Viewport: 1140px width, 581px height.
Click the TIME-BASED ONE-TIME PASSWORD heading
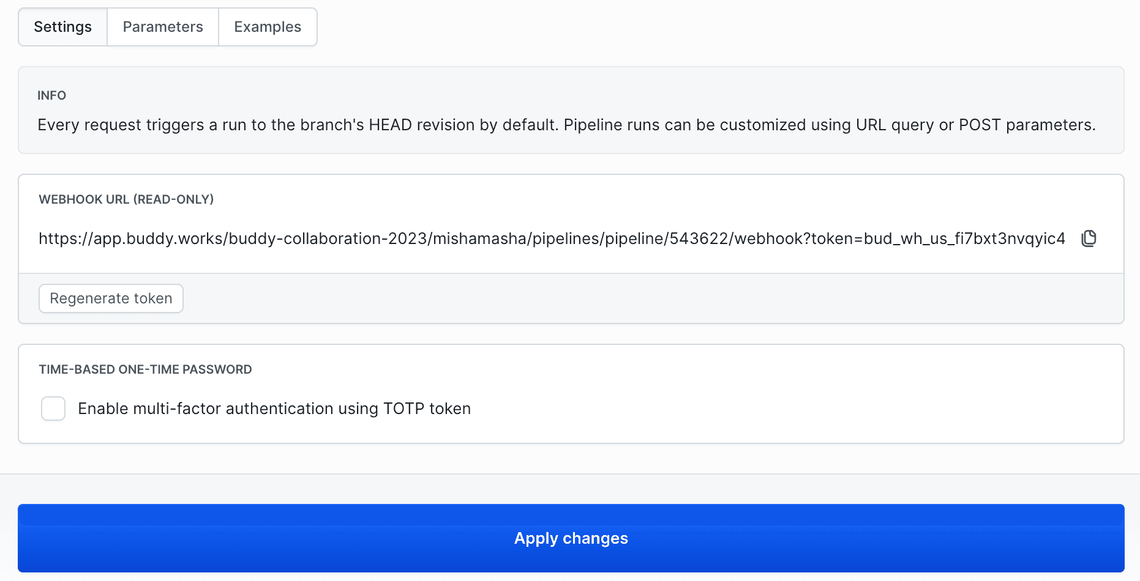145,369
